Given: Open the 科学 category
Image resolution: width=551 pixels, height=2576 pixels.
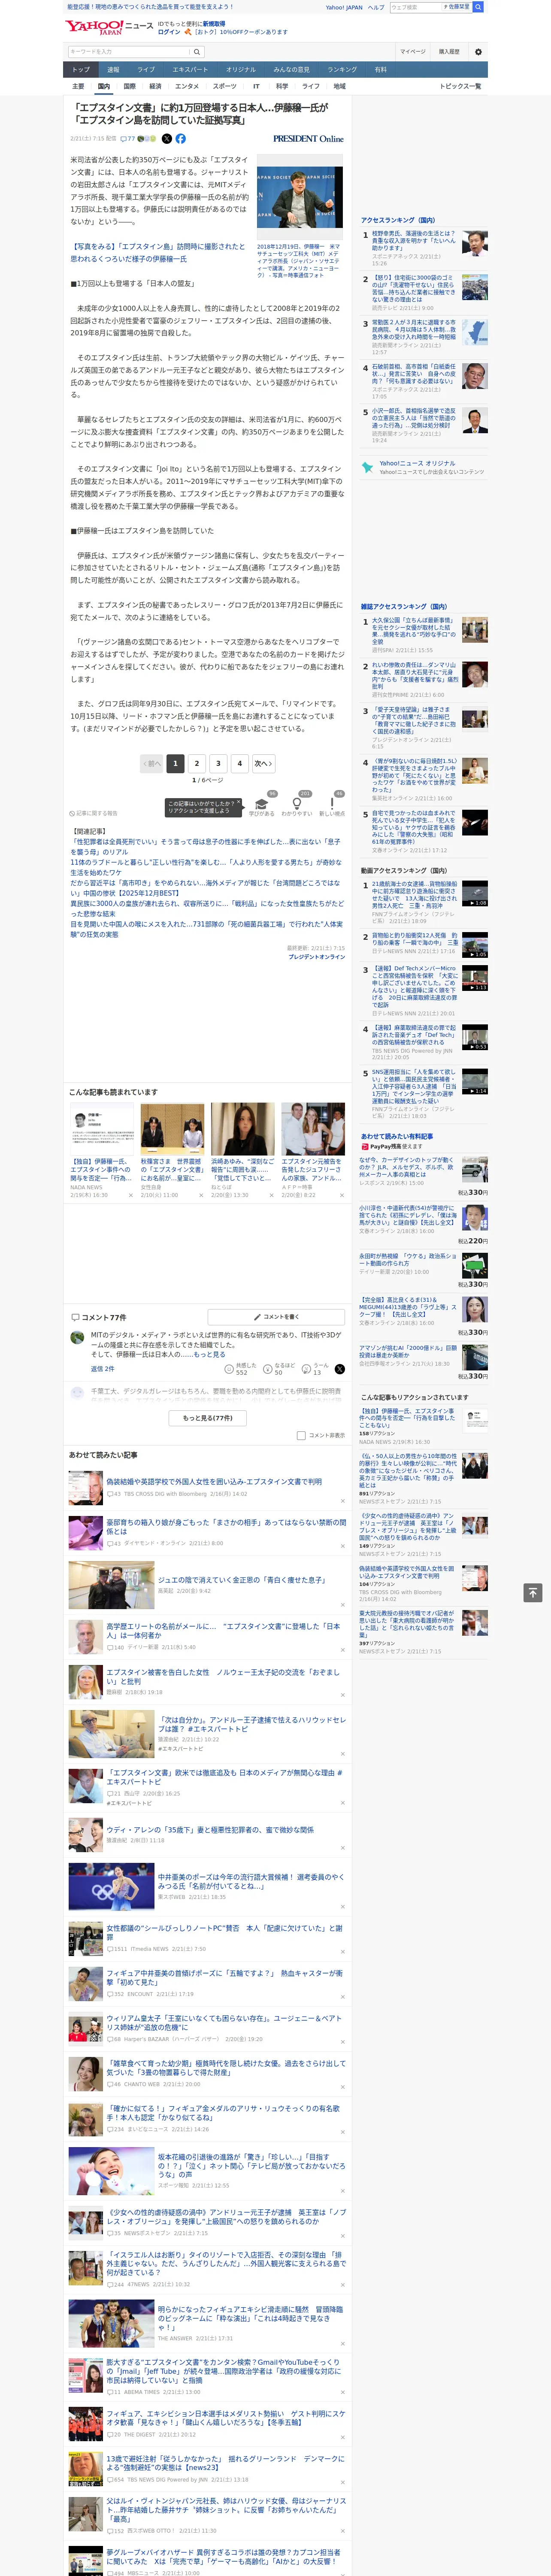Looking at the screenshot, I should 282,86.
